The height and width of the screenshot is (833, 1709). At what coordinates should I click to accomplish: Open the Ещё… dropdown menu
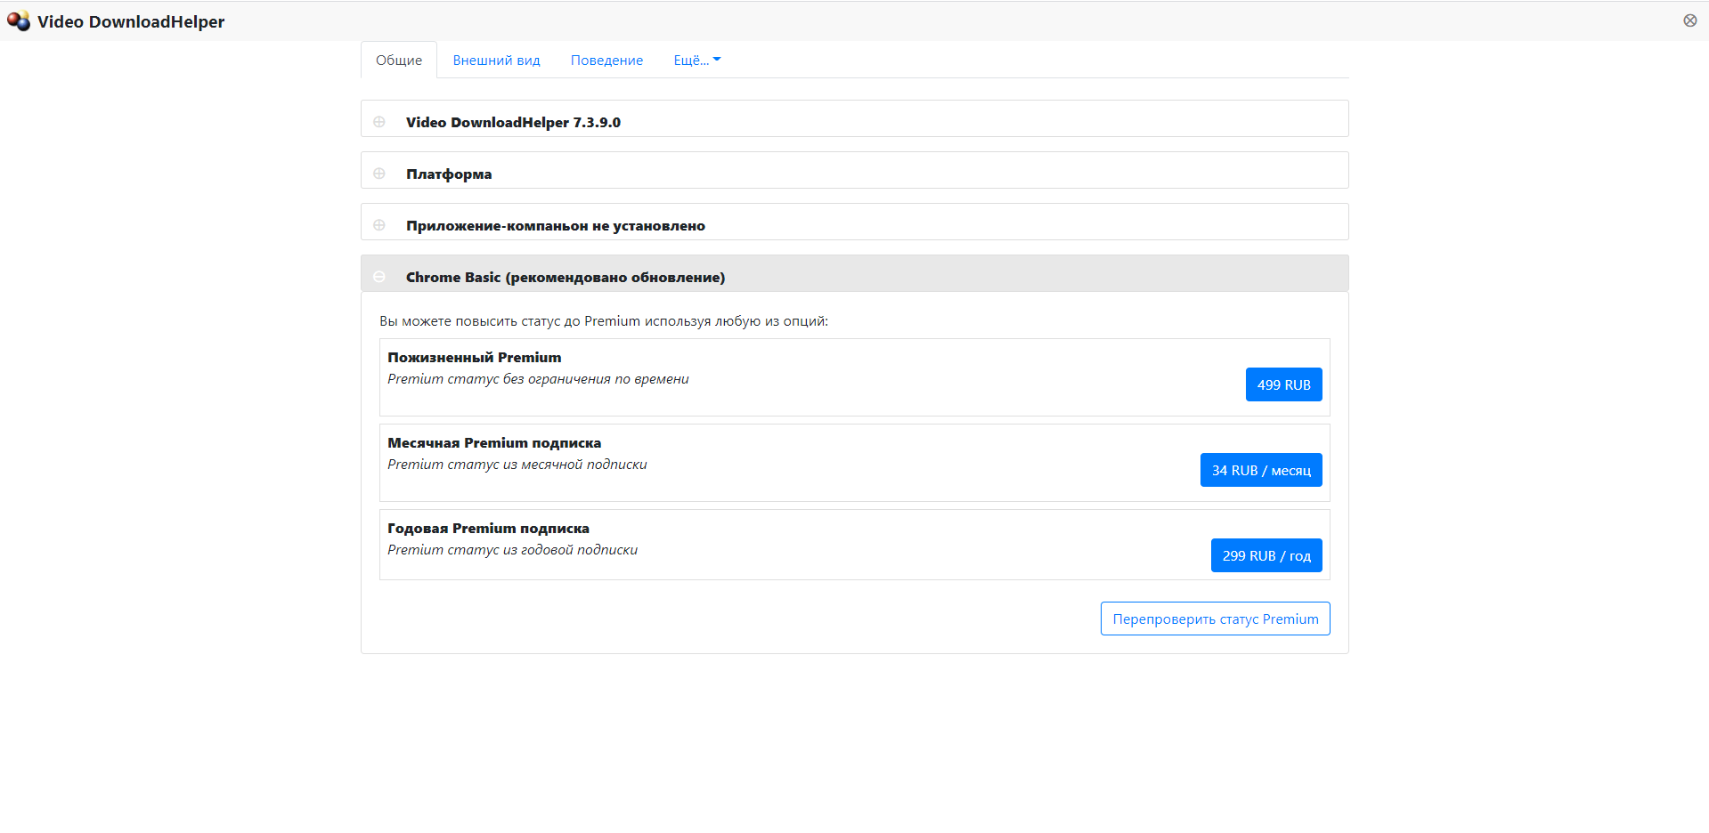696,60
